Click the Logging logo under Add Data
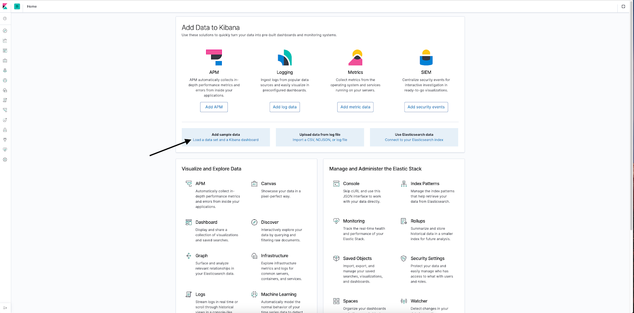Screen dimensions: 634x313 (285, 58)
